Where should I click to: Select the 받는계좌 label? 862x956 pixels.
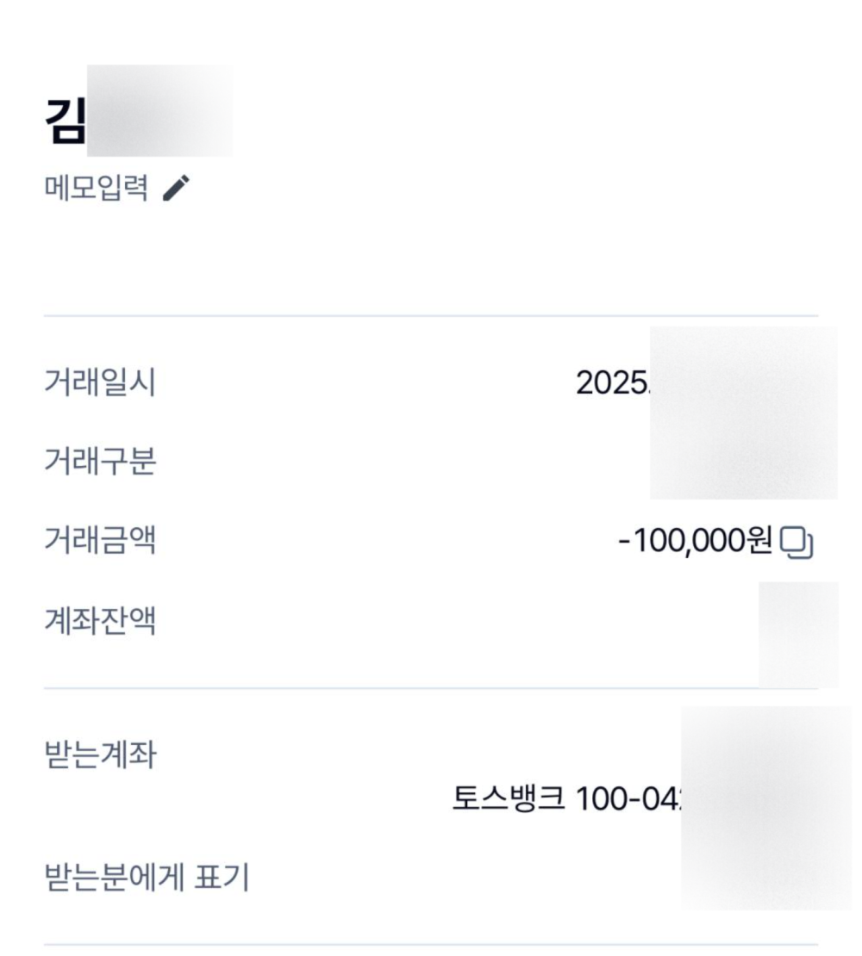click(x=99, y=755)
